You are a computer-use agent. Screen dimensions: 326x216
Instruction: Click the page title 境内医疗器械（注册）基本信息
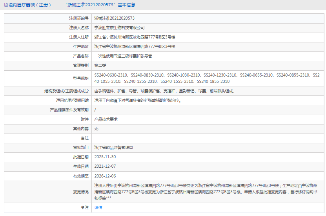pos(72,5)
